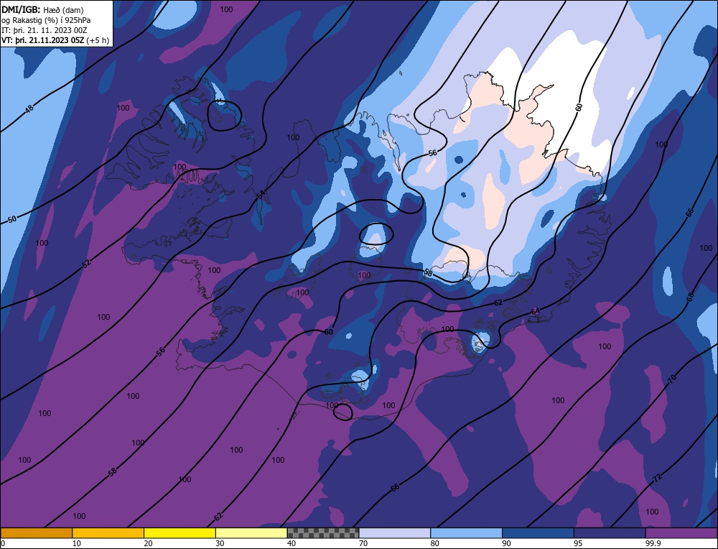
Task: Click the checkered 40-70 legend swatch
Action: point(323,532)
